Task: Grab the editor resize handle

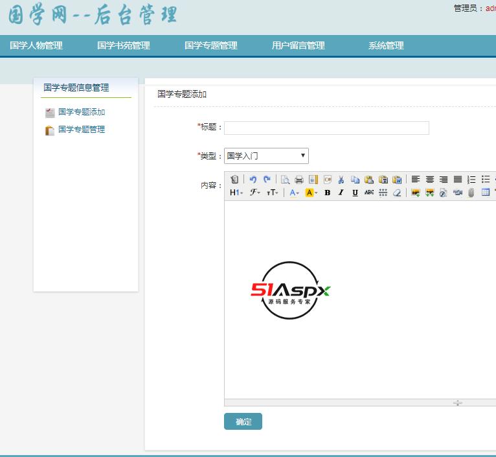Action: point(457,403)
